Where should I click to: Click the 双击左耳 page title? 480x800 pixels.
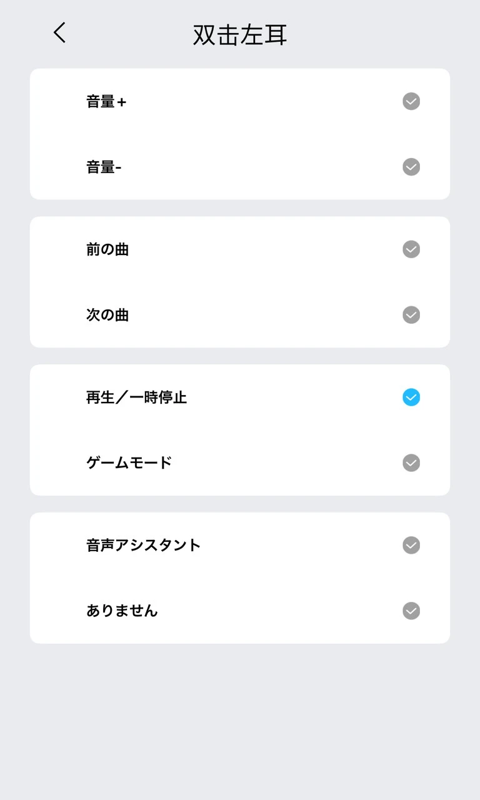click(x=240, y=35)
